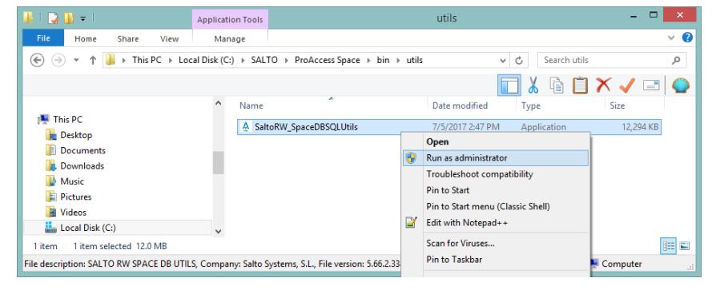Click New folder icon in title bar
Image resolution: width=716 pixels, height=294 pixels.
coord(69,18)
